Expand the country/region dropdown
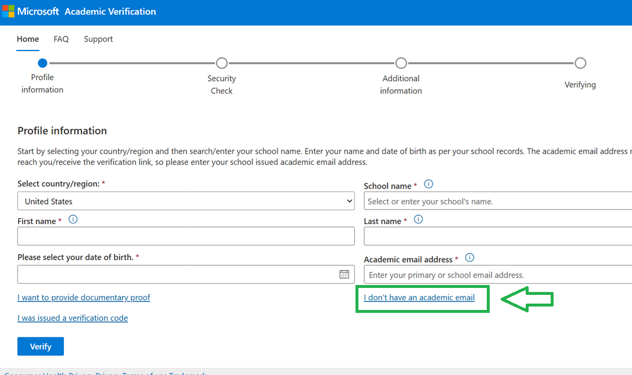Viewport: 632px width, 375px height. point(186,201)
